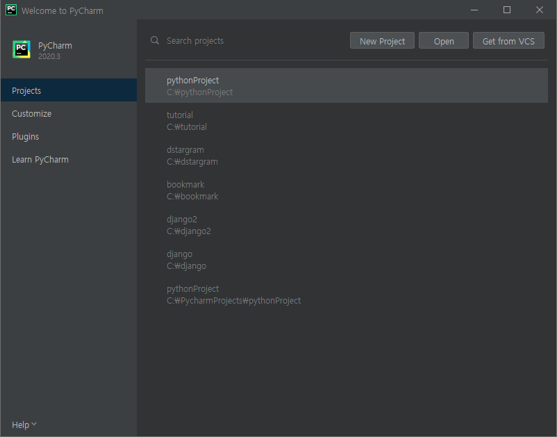Screen dimensions: 557x437
Task: Click the Open button
Action: click(x=444, y=41)
